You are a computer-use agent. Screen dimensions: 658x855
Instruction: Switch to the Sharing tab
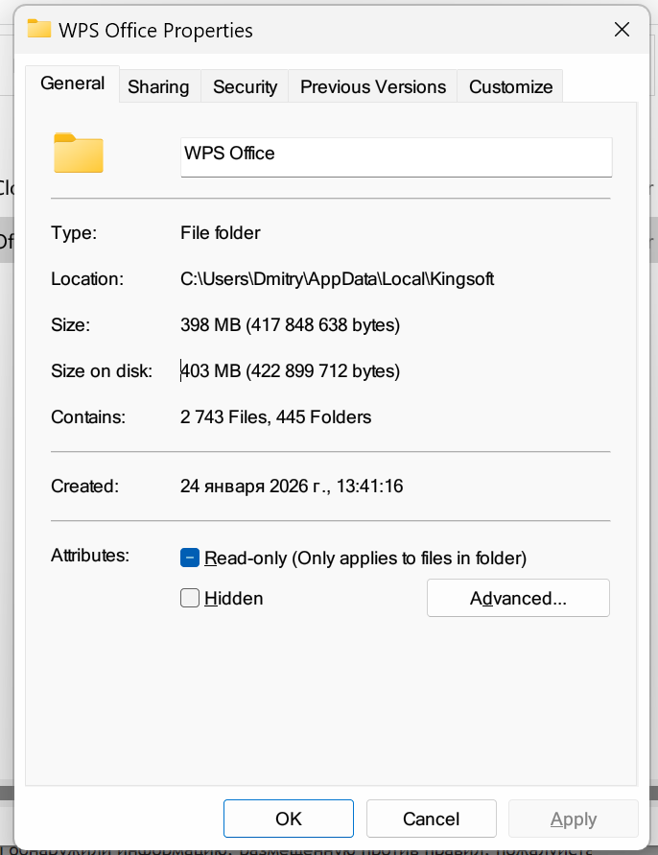pos(158,86)
